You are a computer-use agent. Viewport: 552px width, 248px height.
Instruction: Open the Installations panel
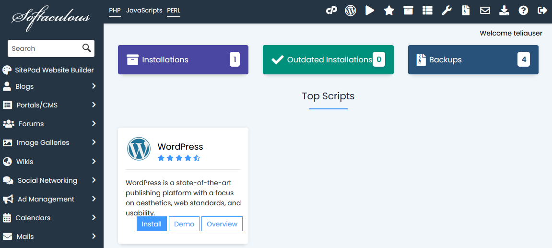183,59
